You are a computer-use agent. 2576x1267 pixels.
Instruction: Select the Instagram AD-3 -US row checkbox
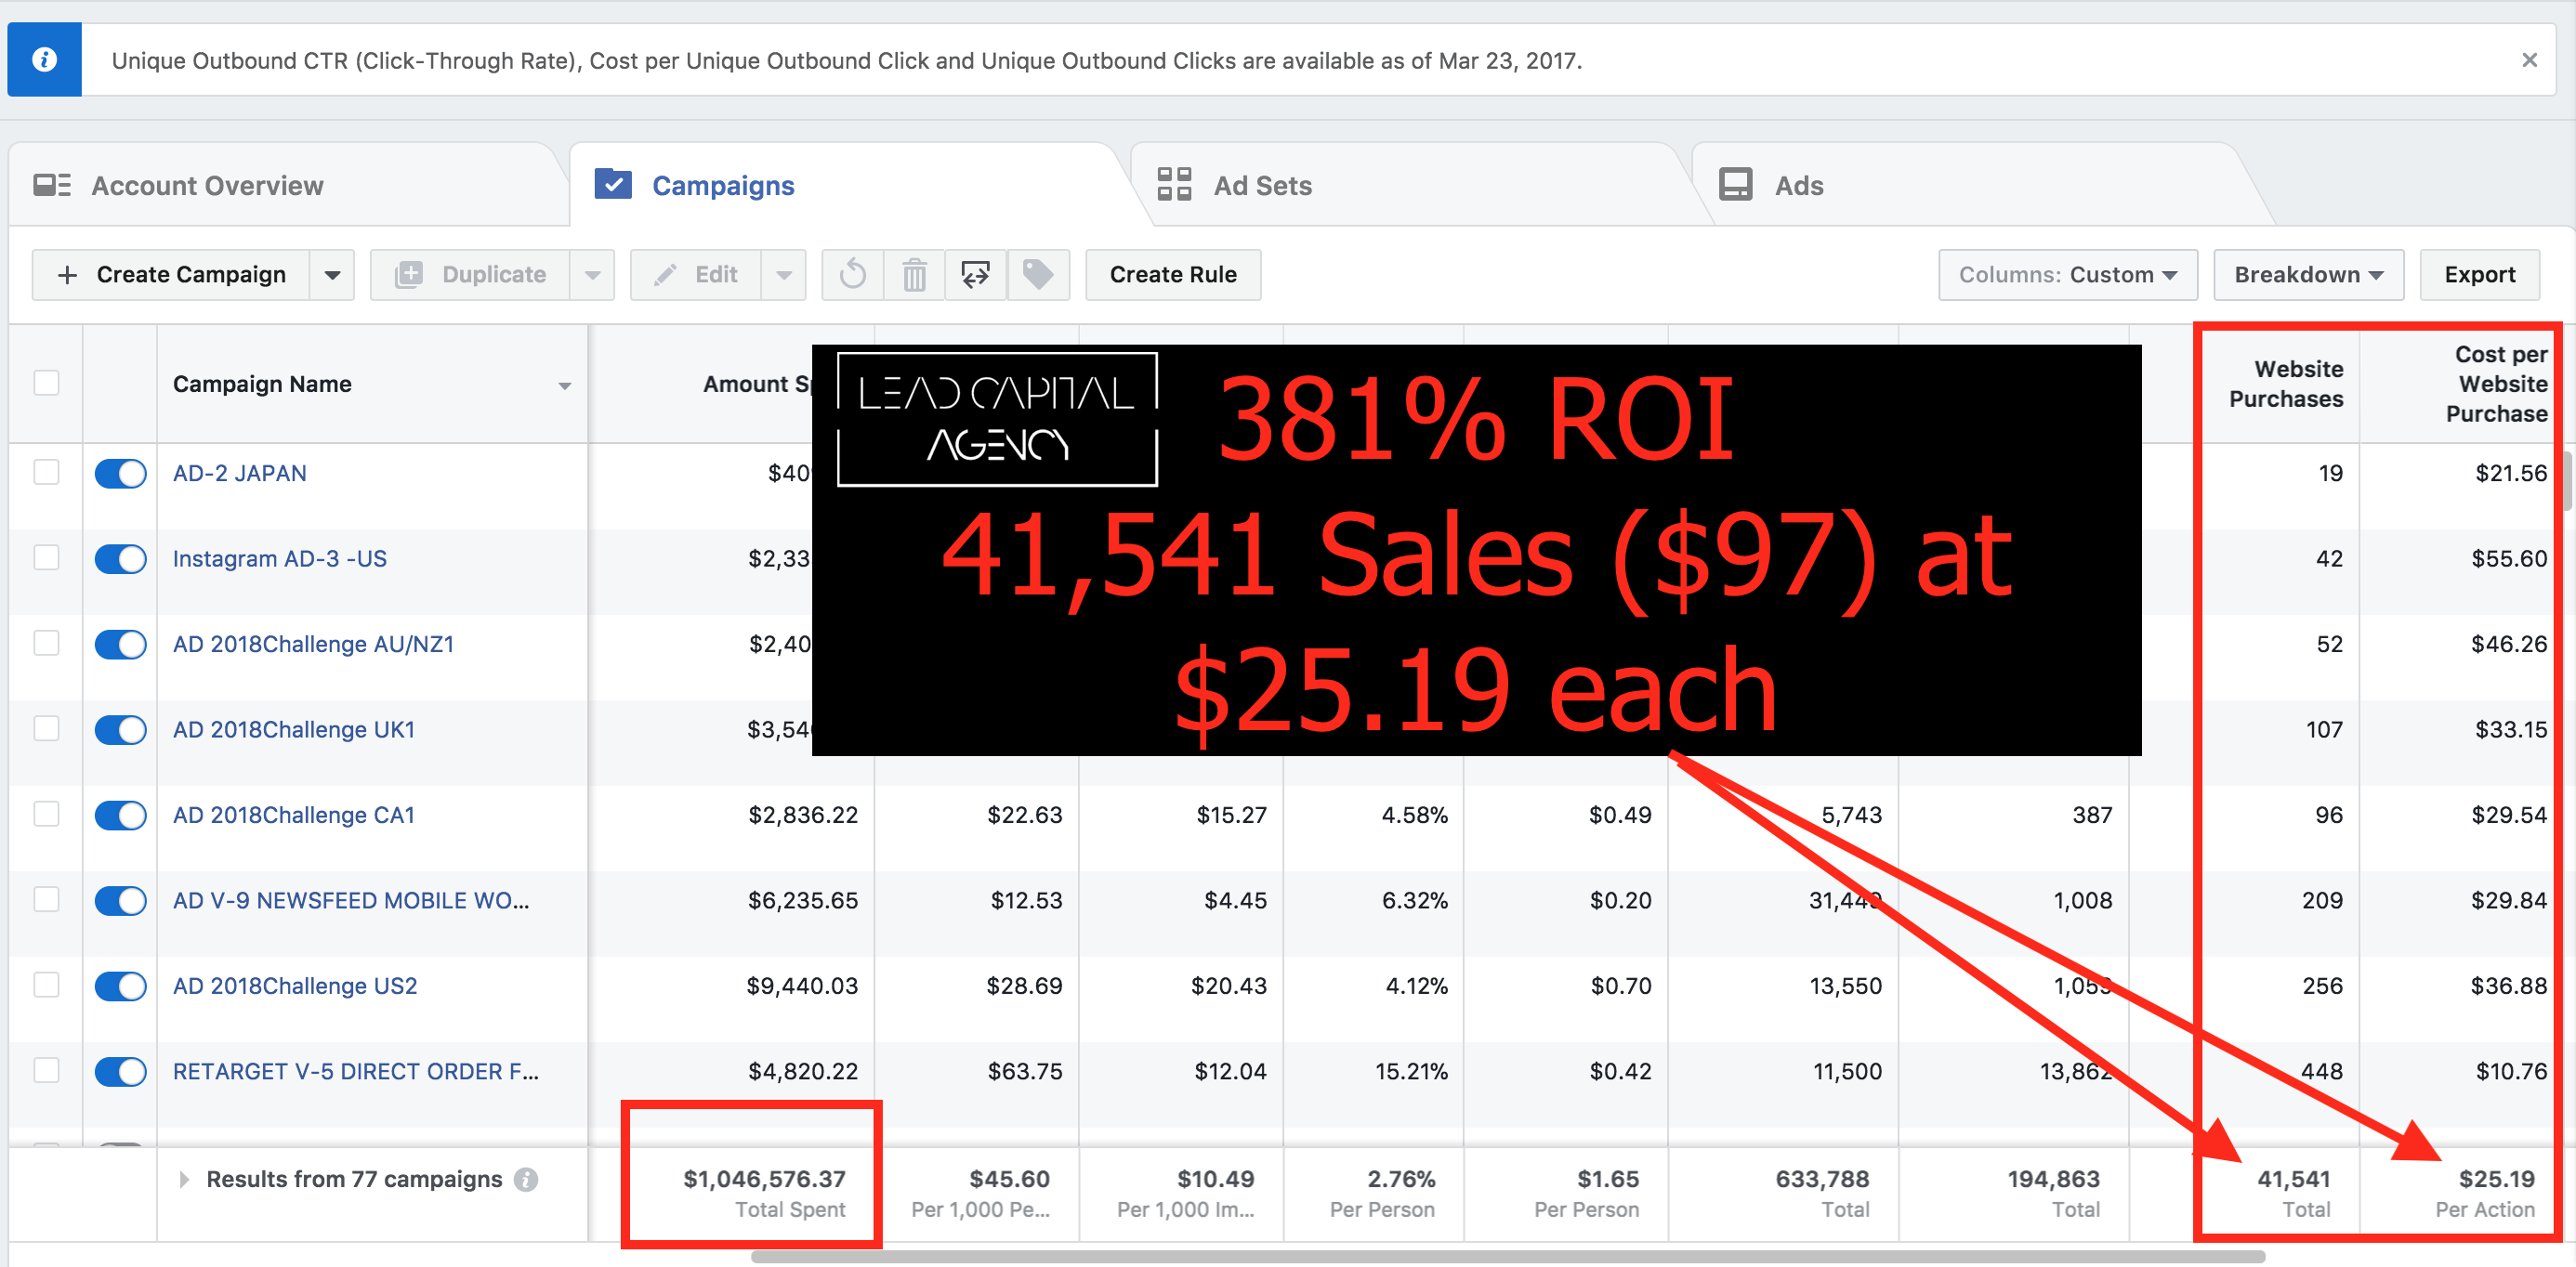click(x=46, y=557)
